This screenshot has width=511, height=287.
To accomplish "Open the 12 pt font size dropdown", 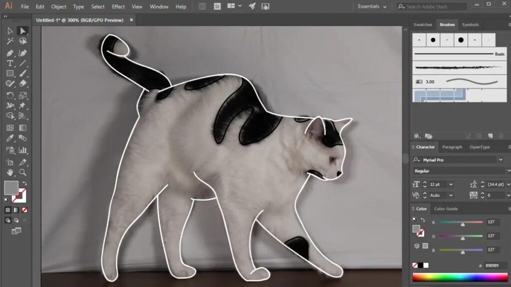I will 451,184.
